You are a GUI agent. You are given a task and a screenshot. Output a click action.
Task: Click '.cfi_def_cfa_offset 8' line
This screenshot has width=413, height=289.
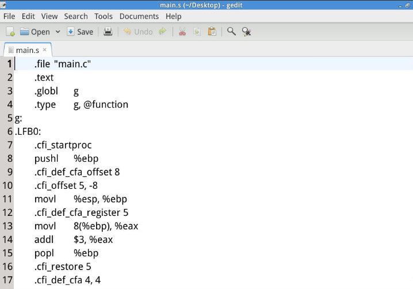tap(77, 172)
